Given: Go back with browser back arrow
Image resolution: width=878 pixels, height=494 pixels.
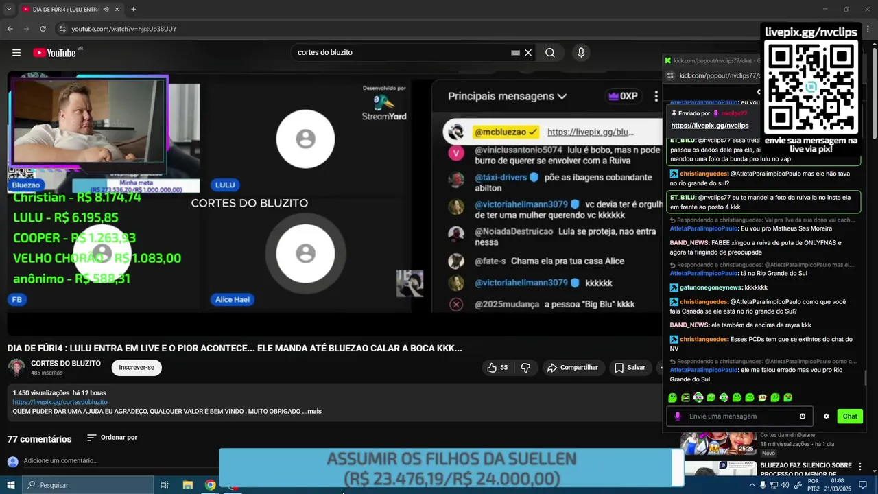Looking at the screenshot, I should pos(10,29).
